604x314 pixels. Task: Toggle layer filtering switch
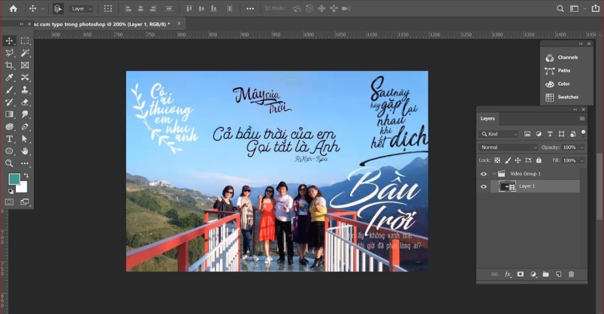coord(583,133)
